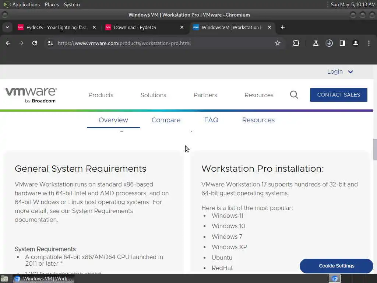The image size is (377, 283).
Task: Close the Windows VM Workstation tab
Action: pyautogui.click(x=269, y=27)
